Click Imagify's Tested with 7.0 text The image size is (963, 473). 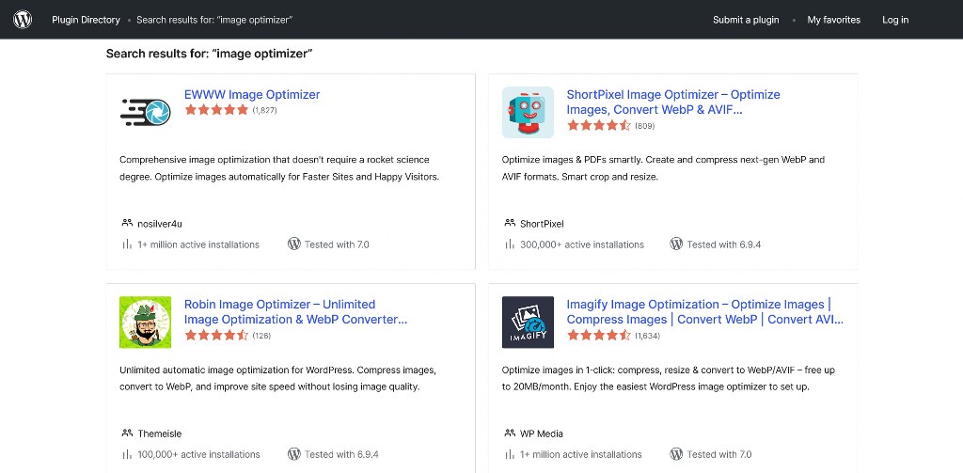tap(719, 454)
